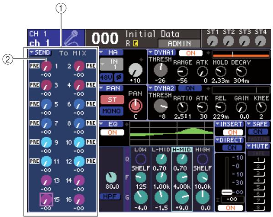Select the ST1 stereo bus knob
The image size is (273, 217).
point(212,41)
